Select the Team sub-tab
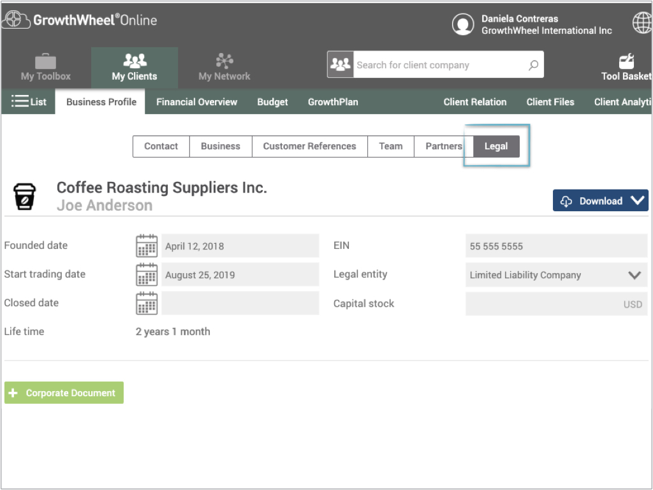 (391, 146)
